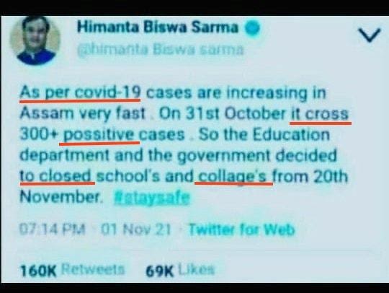This screenshot has width=389, height=293.
Task: View the 160K Retweets list
Action: 72,270
